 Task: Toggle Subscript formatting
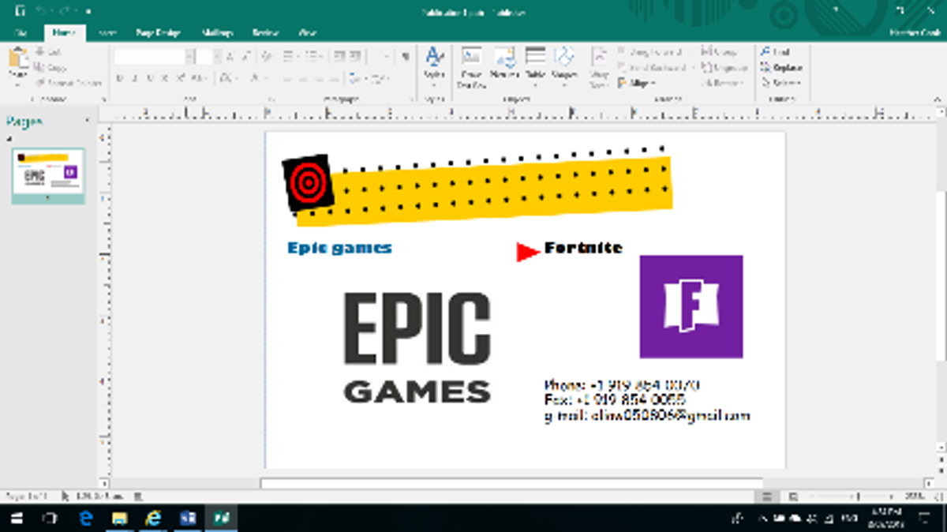click(165, 78)
